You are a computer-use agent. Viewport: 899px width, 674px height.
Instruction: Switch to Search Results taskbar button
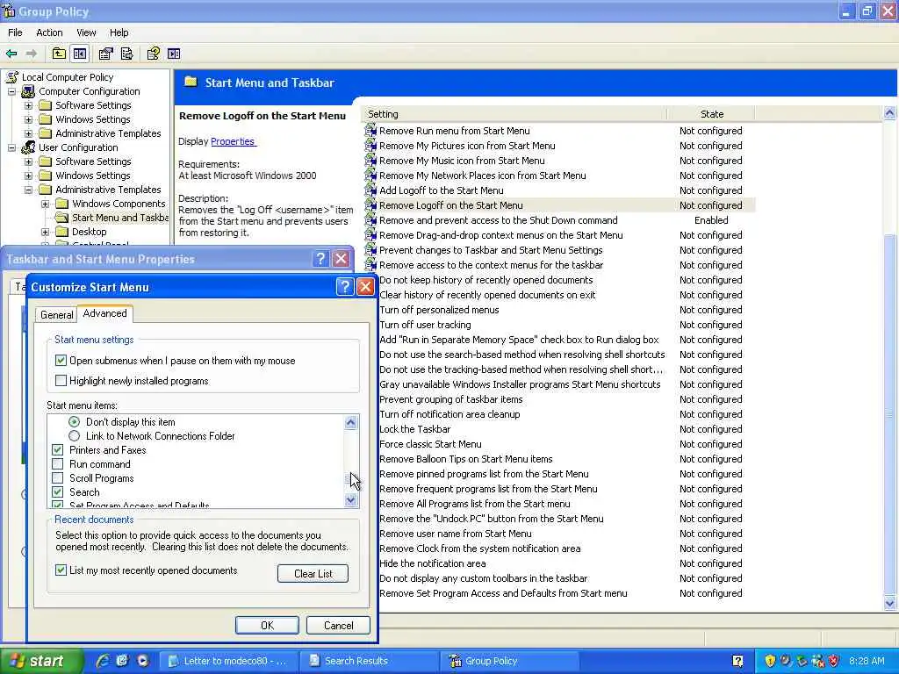click(x=370, y=661)
